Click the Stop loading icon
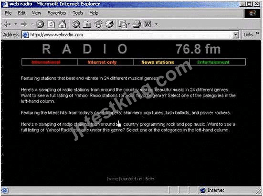The image size is (263, 196). [40, 24]
